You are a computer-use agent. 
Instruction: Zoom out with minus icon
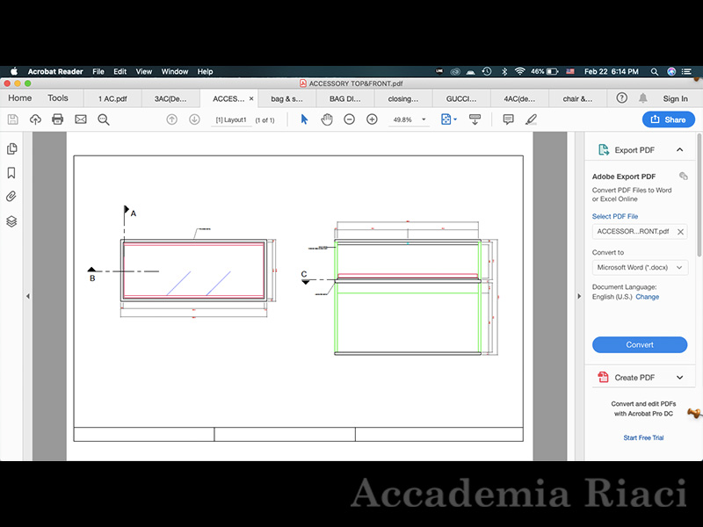349,119
